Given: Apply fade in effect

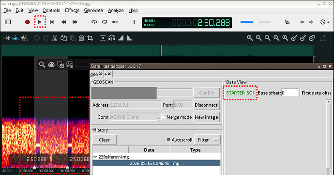Looking at the screenshot, I should point(121,38).
